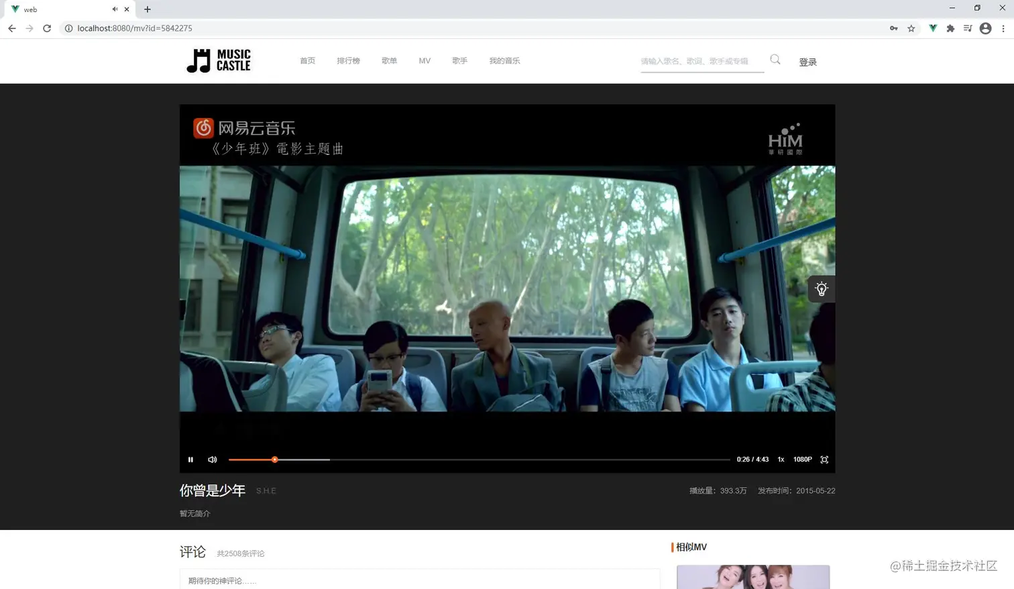Open the 我的音乐 nav item

[x=504, y=61]
